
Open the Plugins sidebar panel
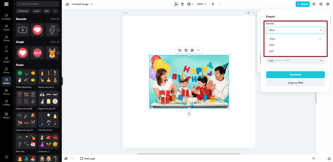coord(7,116)
